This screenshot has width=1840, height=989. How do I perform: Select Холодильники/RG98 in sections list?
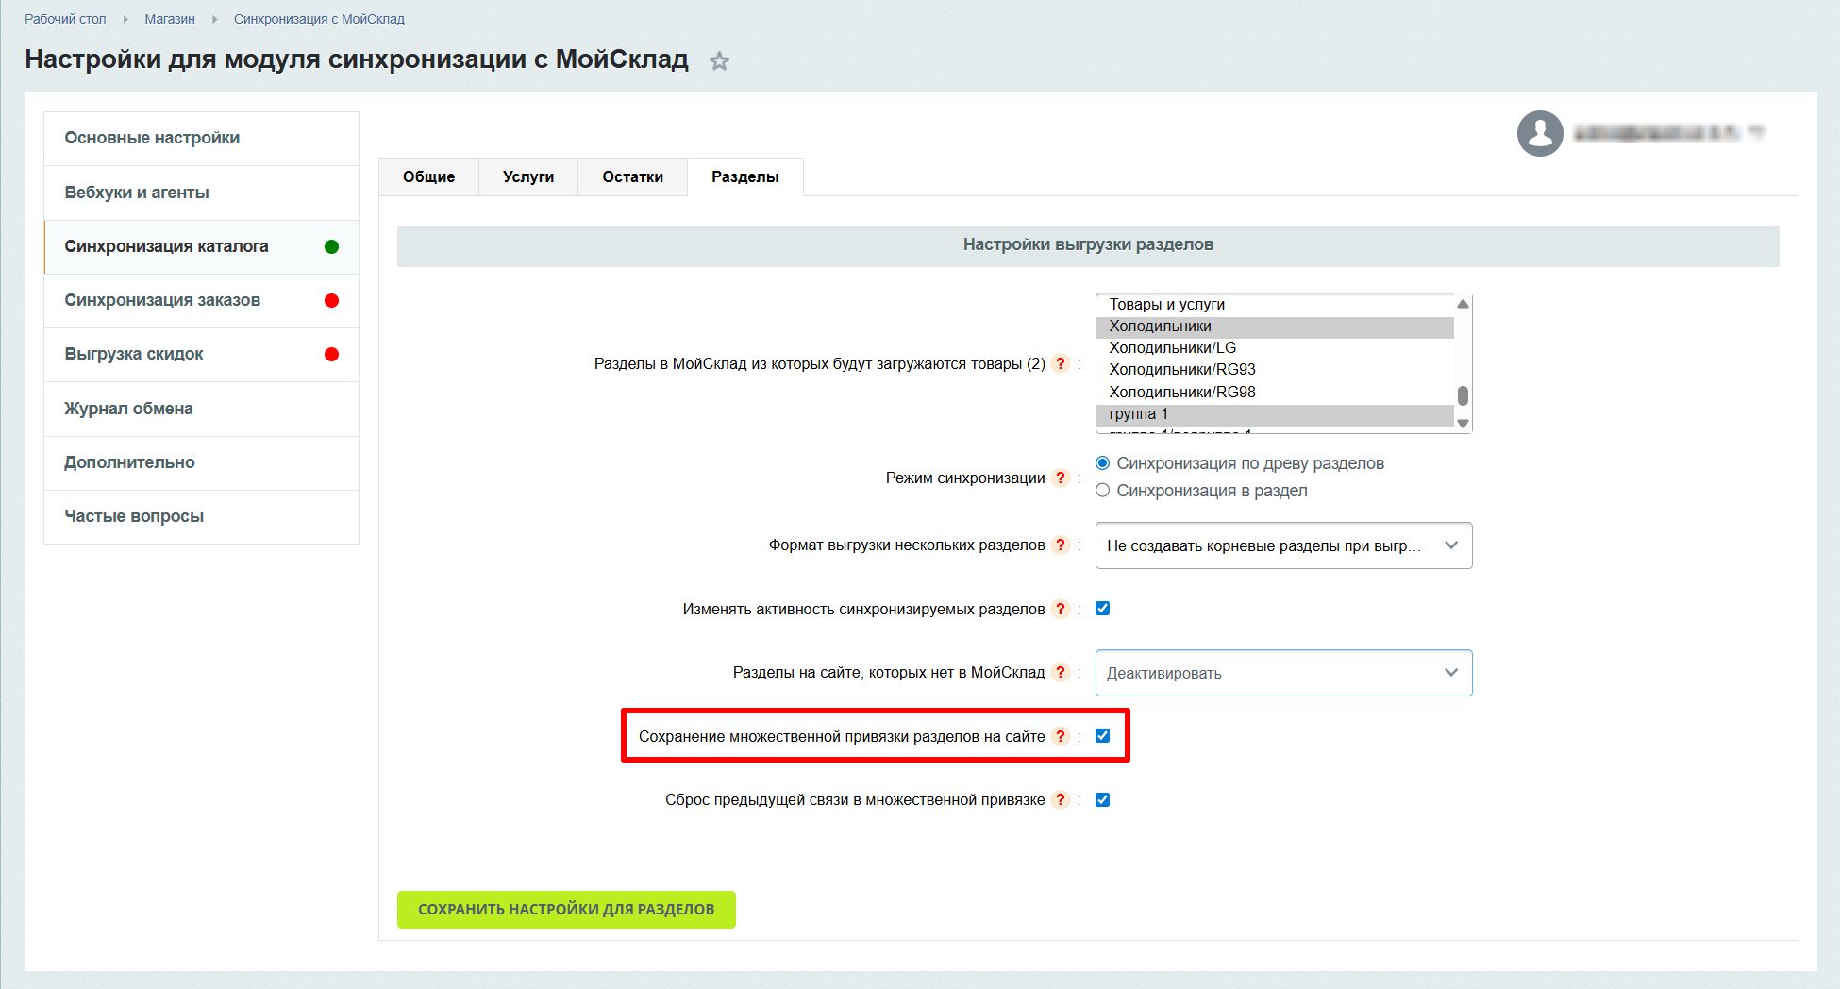pyautogui.click(x=1275, y=392)
